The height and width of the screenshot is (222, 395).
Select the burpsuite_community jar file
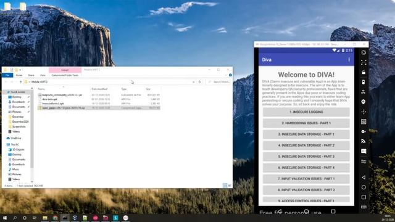coord(62,95)
